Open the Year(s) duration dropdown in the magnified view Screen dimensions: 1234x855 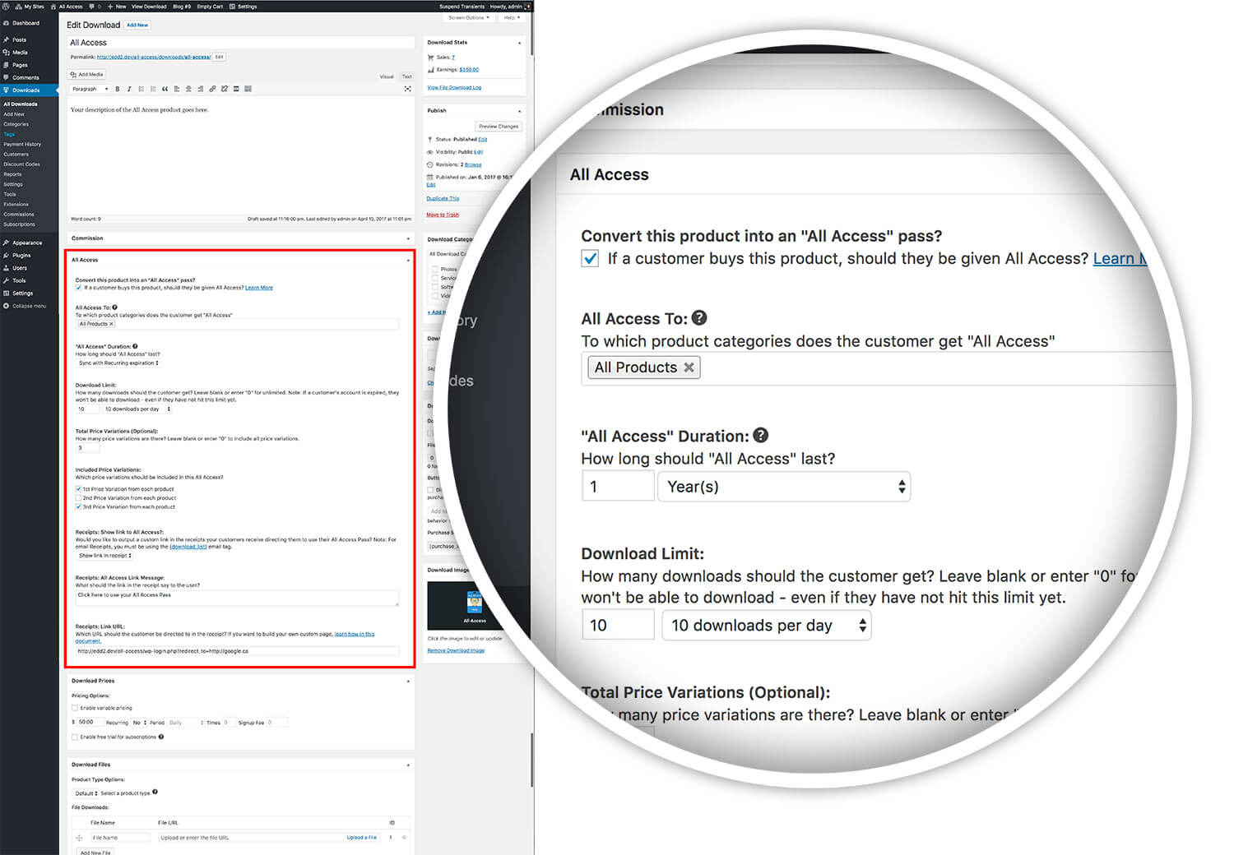pyautogui.click(x=784, y=487)
